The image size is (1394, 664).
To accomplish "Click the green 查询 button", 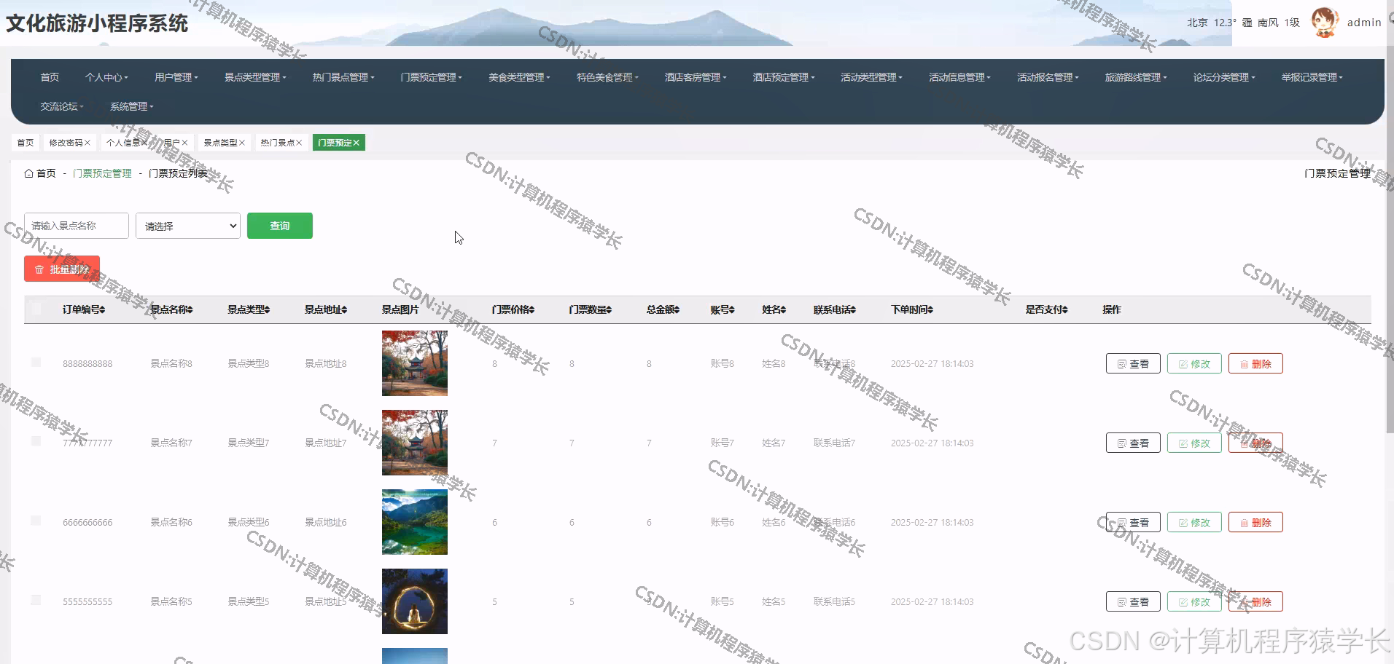I will point(280,226).
